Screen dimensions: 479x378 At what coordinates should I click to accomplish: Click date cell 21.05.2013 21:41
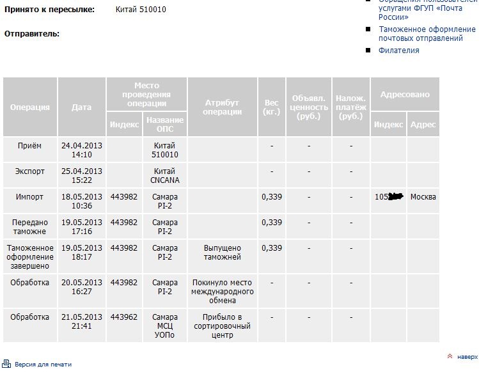click(82, 326)
